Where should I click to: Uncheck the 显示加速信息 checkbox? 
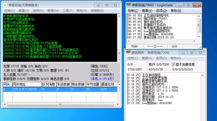point(173,64)
